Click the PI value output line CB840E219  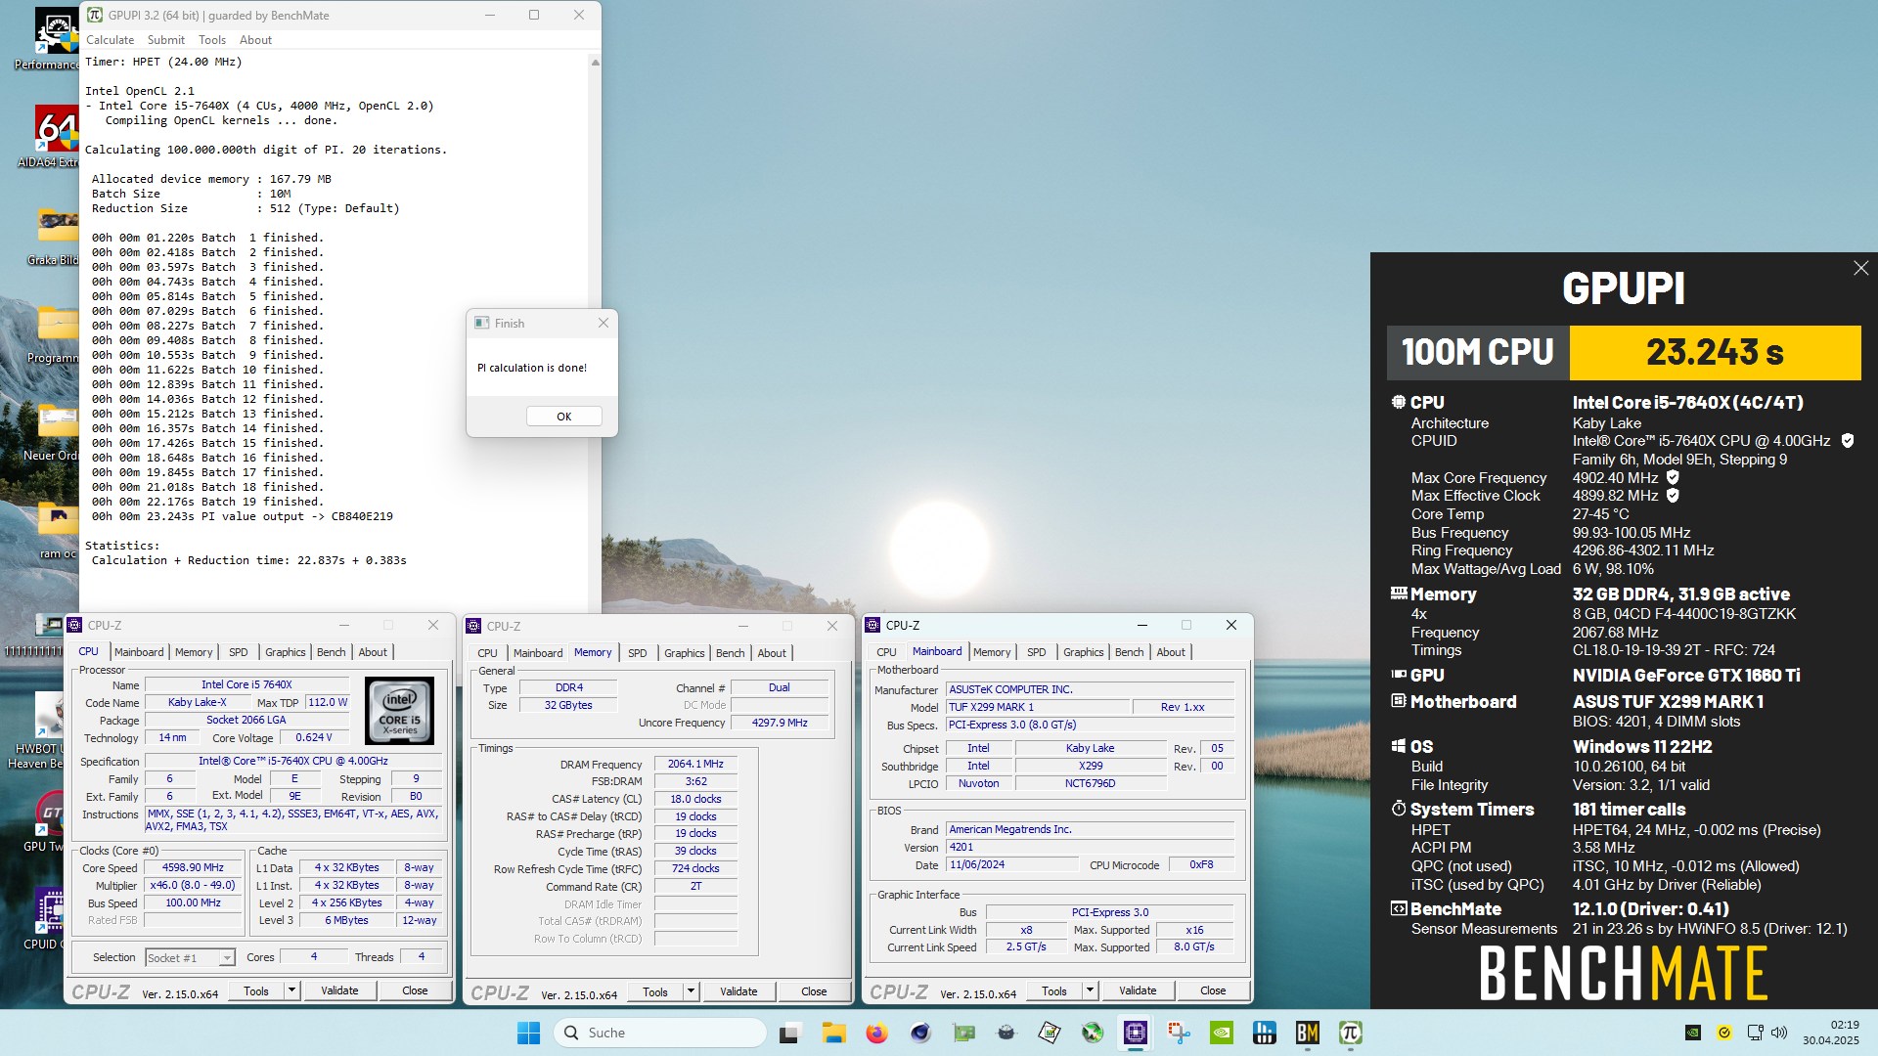tap(243, 516)
